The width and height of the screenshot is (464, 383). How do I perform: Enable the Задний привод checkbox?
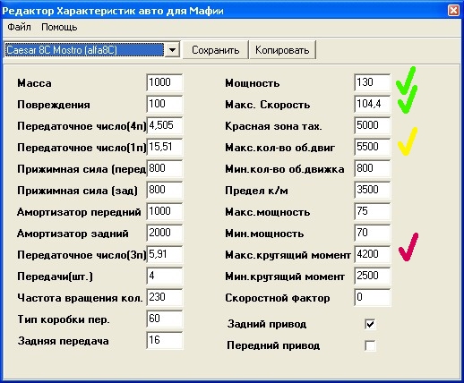click(x=370, y=324)
